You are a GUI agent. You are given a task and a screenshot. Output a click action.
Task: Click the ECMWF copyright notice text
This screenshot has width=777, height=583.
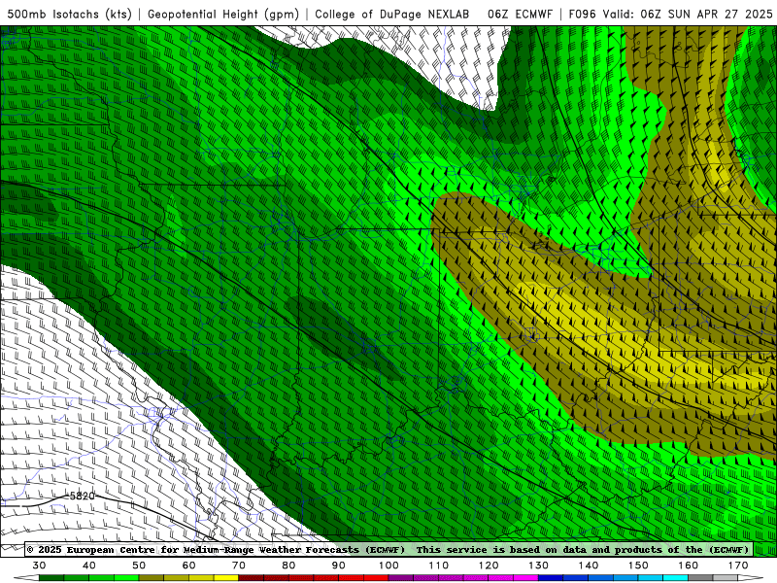coord(388,550)
